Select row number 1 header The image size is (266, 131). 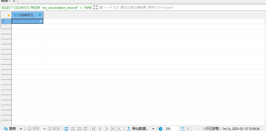[x=6, y=21]
